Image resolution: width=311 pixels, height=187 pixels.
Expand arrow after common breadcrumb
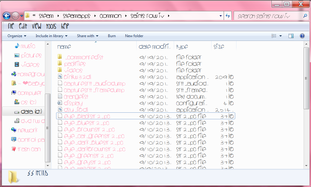pyautogui.click(x=126, y=16)
